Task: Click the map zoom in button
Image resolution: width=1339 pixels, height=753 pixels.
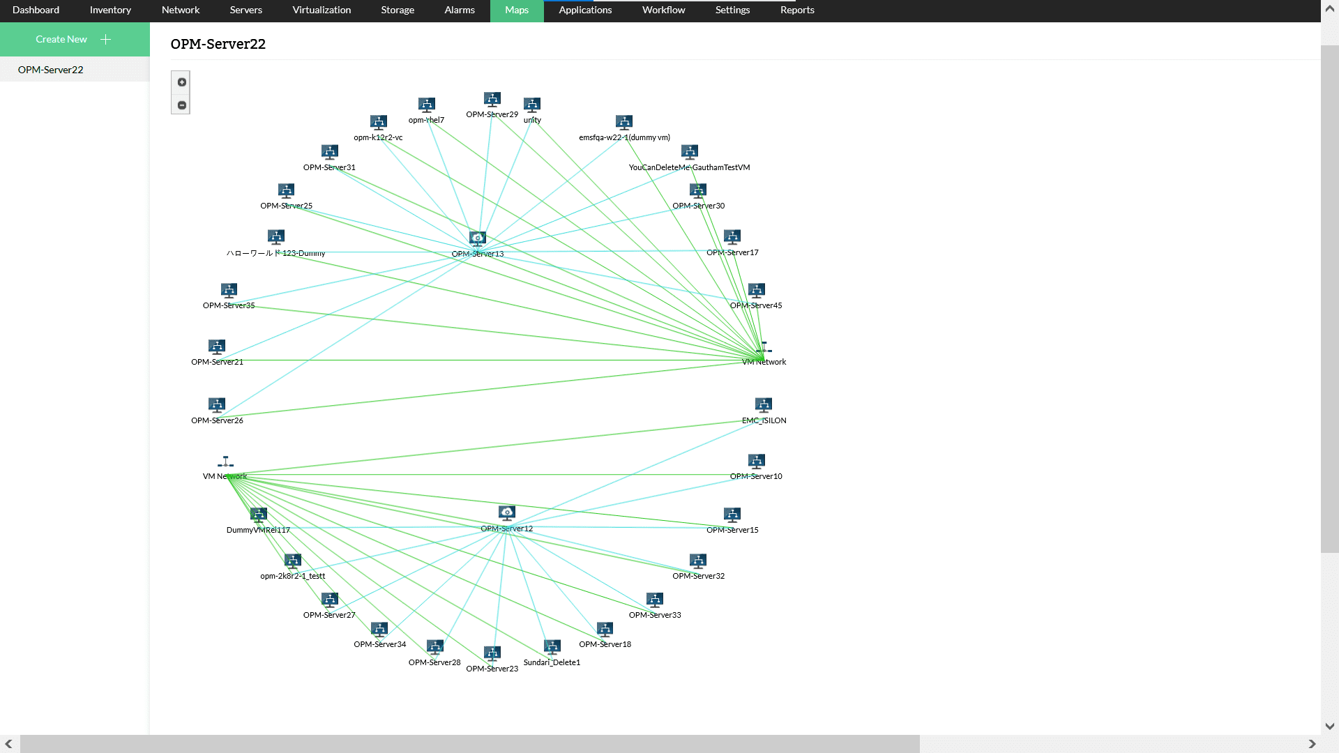Action: [x=181, y=82]
